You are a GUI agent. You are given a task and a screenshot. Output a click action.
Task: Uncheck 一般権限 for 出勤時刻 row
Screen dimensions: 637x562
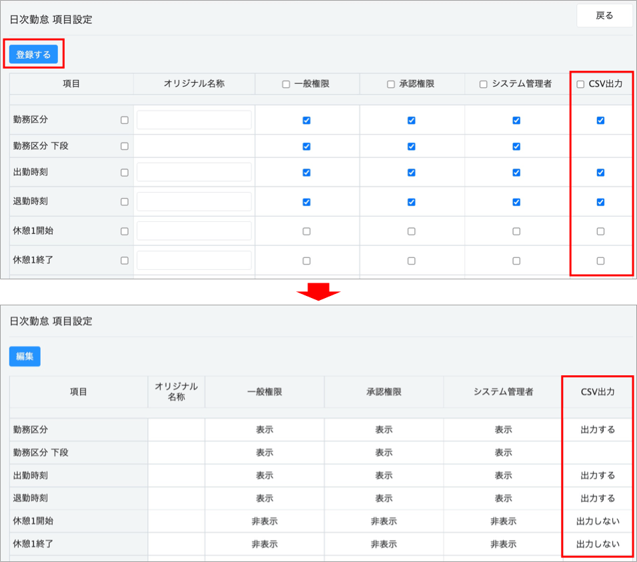(x=306, y=173)
